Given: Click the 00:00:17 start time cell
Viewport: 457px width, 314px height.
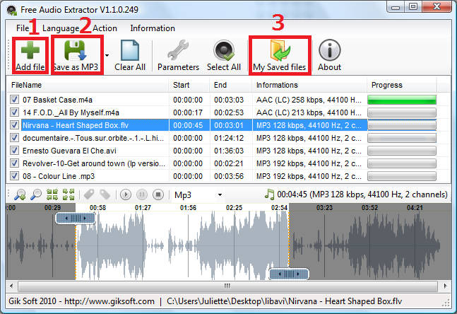Looking at the screenshot, I should tap(188, 112).
